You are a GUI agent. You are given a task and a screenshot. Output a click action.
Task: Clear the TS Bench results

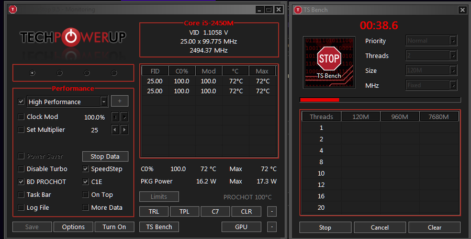pyautogui.click(x=434, y=227)
